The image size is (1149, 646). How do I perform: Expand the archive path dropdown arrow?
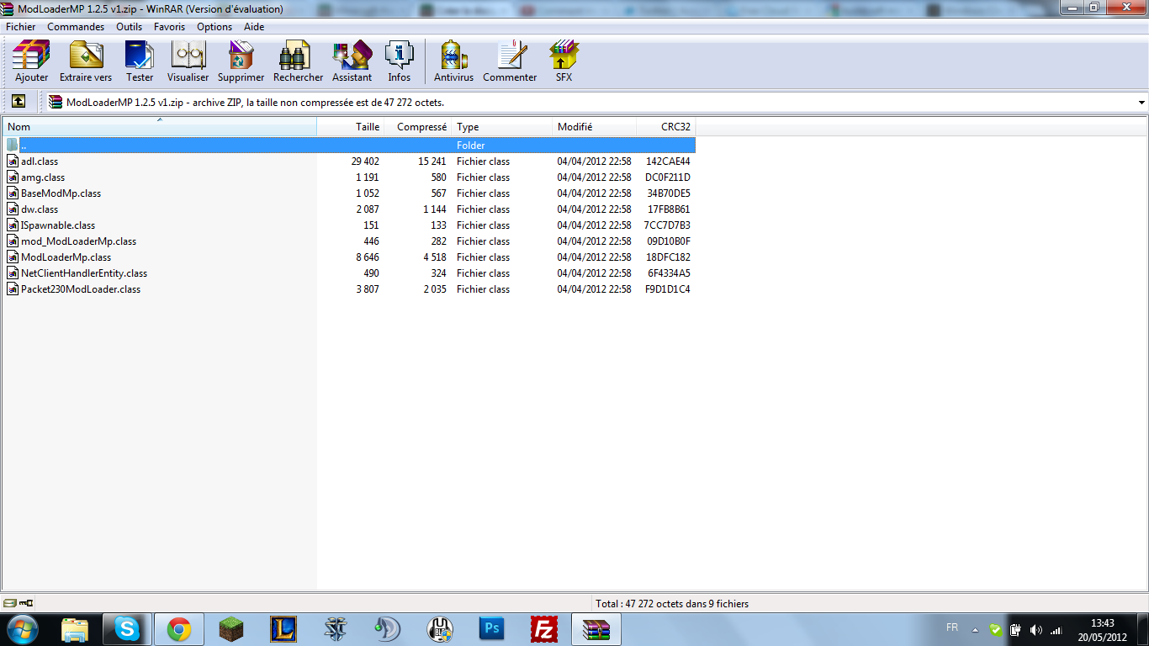tap(1141, 103)
